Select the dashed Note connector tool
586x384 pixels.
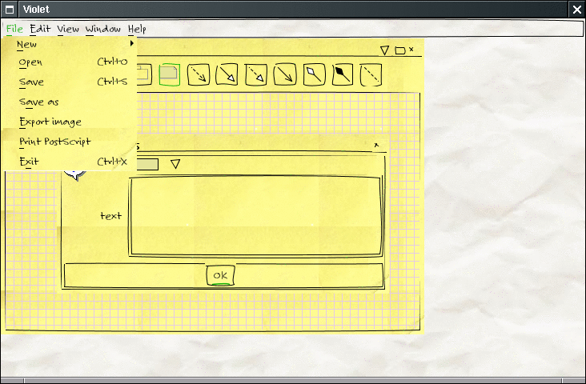pyautogui.click(x=370, y=74)
